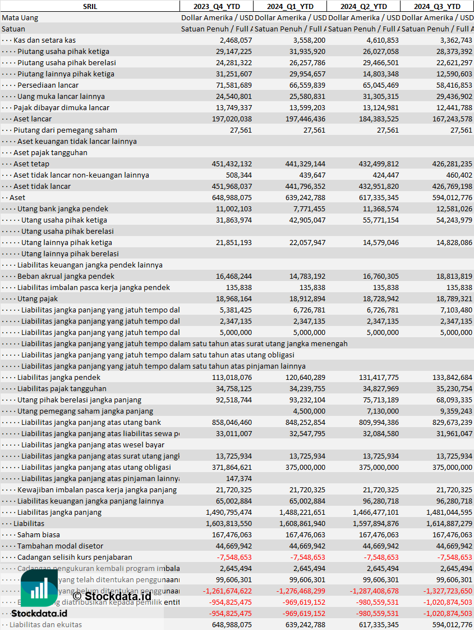The image size is (474, 630).
Task: Click the 2024_Q3_YTD column header
Action: (x=437, y=6)
